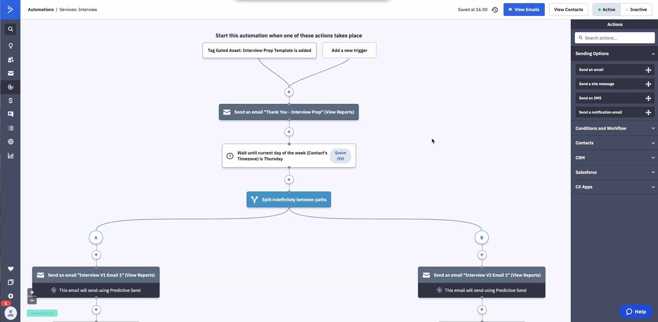Expand the CX Apps section
Screen dimensions: 658x322
click(x=614, y=187)
